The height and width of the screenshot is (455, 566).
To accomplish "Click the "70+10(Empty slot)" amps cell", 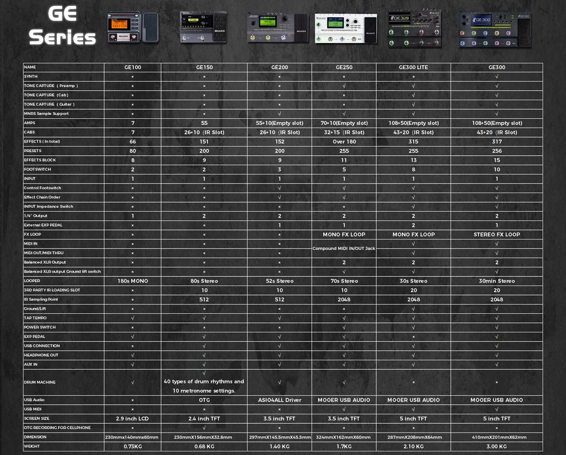I will click(x=344, y=123).
